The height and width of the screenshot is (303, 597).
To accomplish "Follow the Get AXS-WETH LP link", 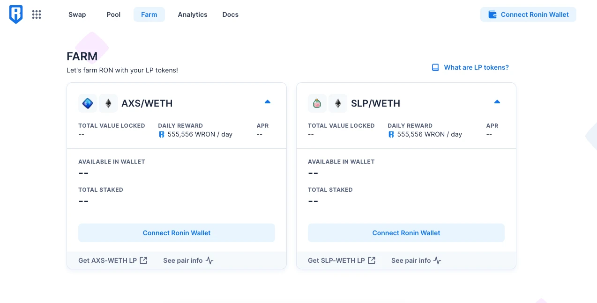I will pos(113,260).
